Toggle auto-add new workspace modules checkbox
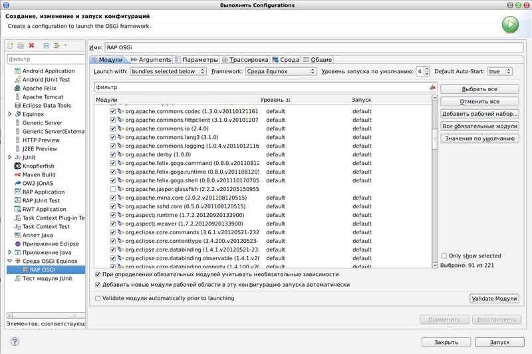Viewport: 532px width, 354px height. click(98, 285)
